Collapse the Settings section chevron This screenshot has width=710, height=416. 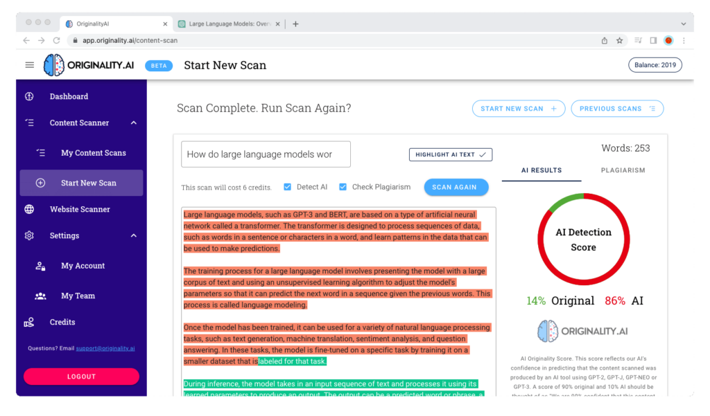[x=134, y=235]
